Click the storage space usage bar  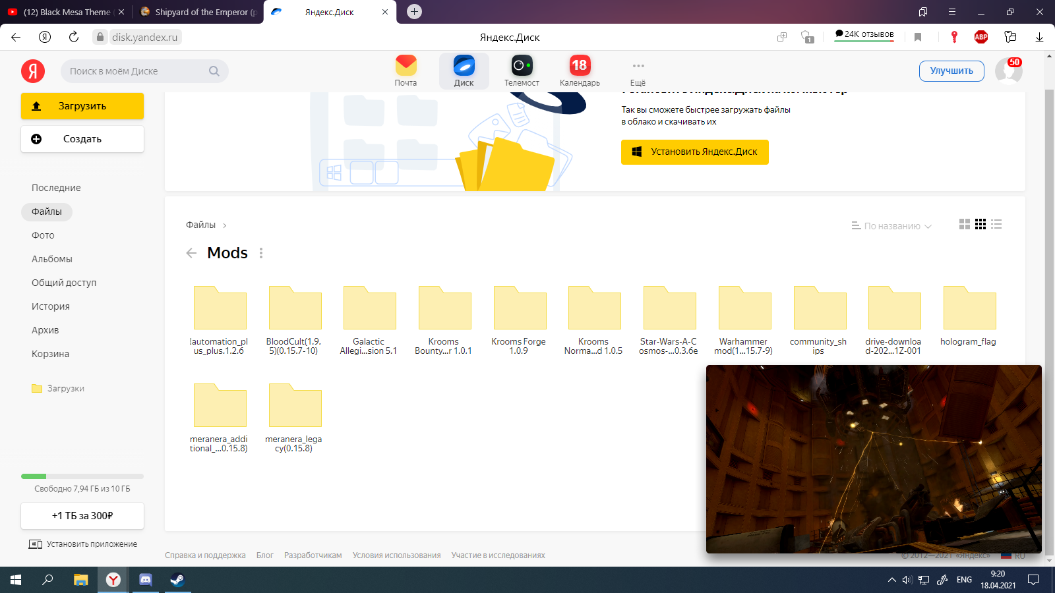pyautogui.click(x=82, y=476)
